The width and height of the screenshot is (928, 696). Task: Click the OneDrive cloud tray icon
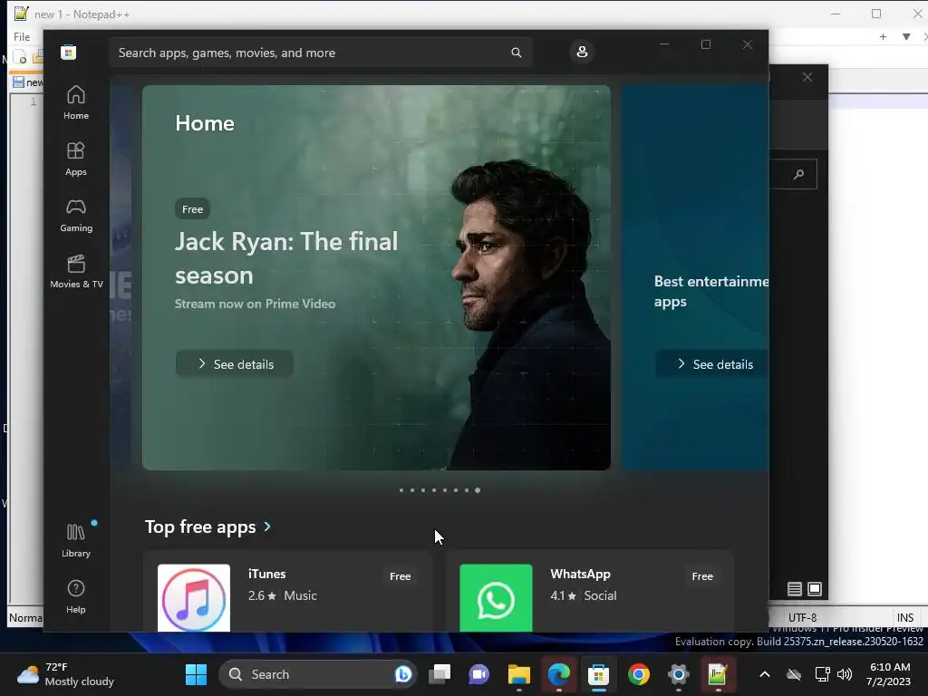794,674
